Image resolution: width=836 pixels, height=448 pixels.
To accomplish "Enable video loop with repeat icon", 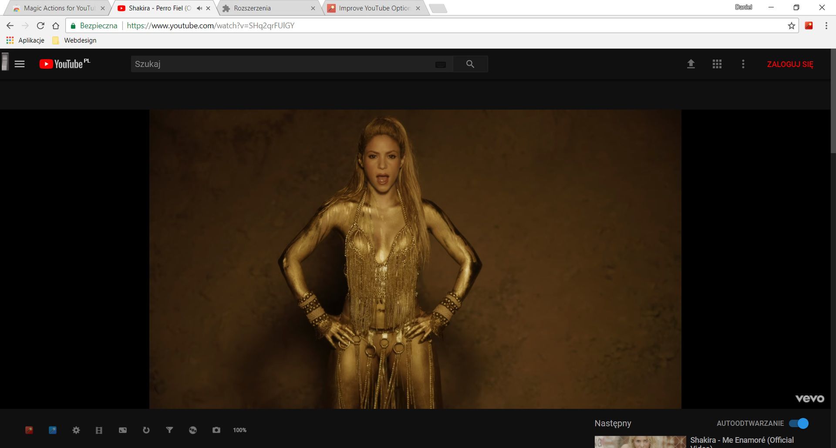I will click(146, 430).
